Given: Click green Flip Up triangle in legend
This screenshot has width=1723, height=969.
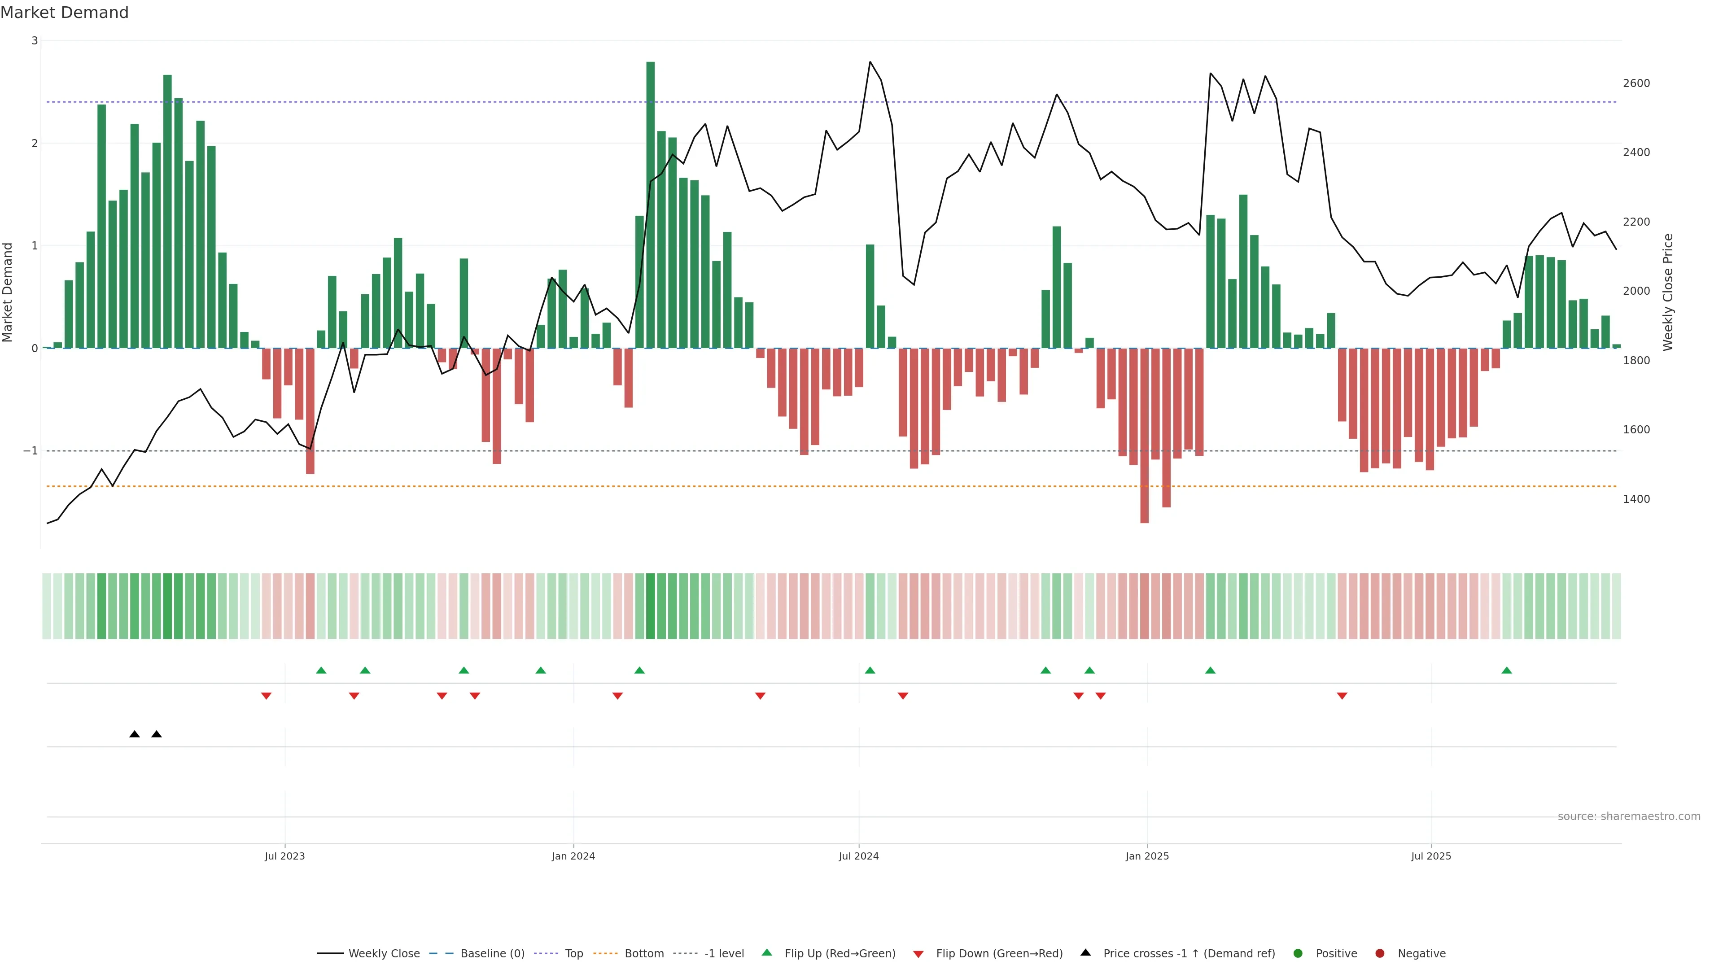Looking at the screenshot, I should (x=767, y=953).
